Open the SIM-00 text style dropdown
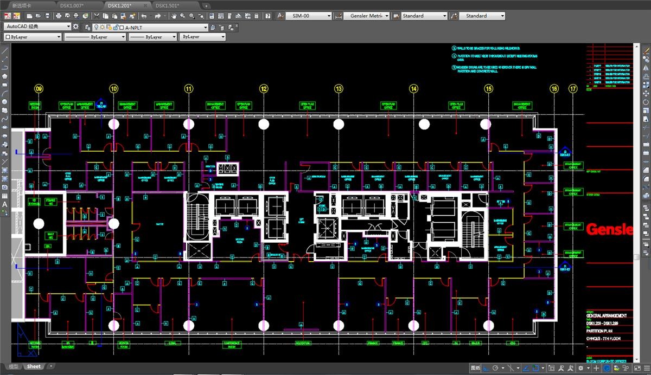Screen dimensions: 651x375 (x=329, y=16)
